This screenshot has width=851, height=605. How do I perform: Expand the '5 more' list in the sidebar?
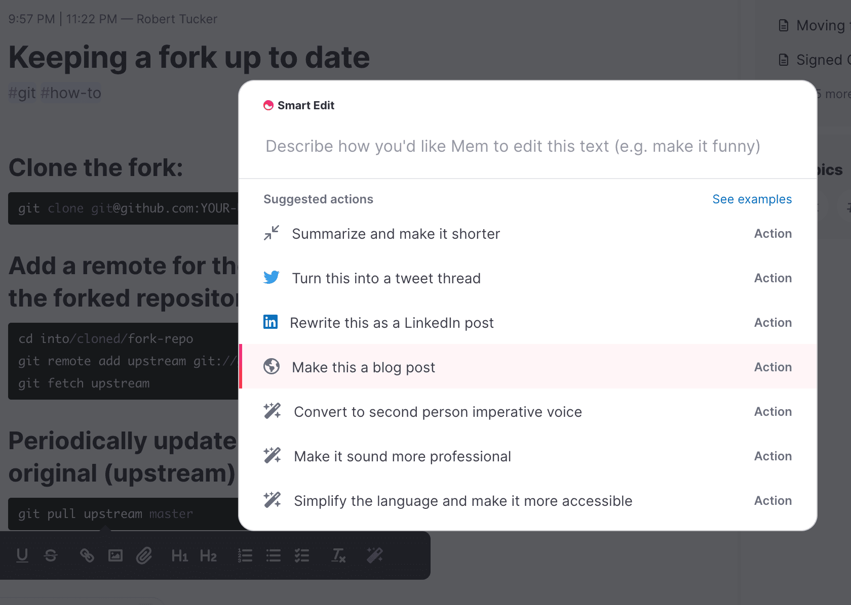[836, 94]
